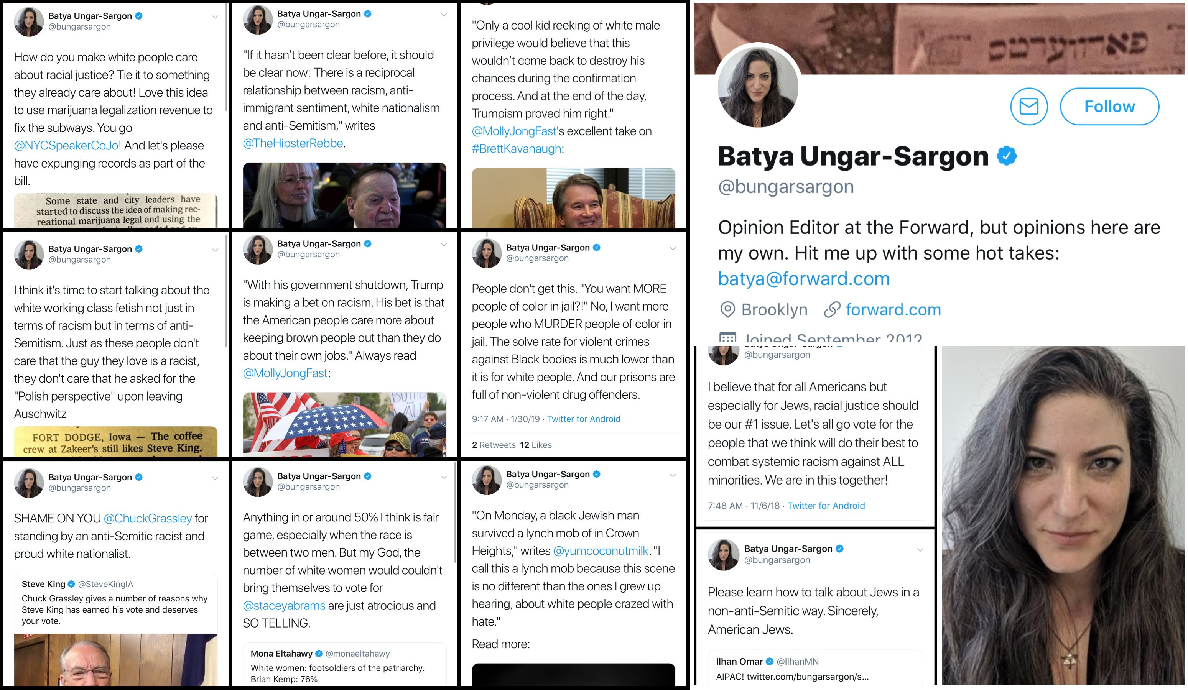The image size is (1188, 690).
Task: Expand chevron menu on marijuana legalization tweet
Action: tap(214, 17)
